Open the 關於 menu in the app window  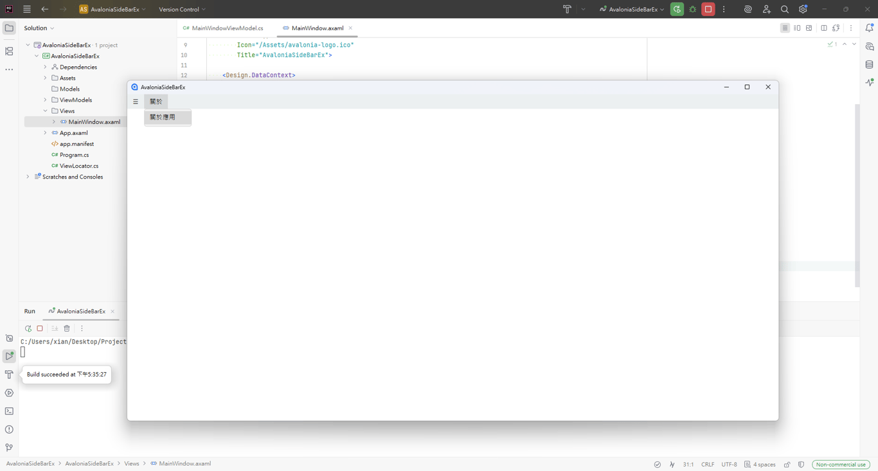point(156,102)
